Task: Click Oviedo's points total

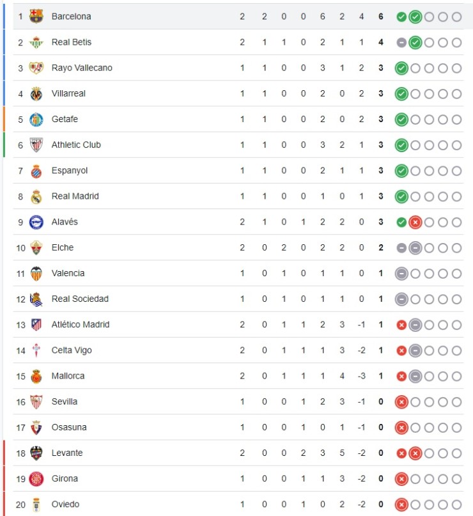Action: click(x=380, y=504)
